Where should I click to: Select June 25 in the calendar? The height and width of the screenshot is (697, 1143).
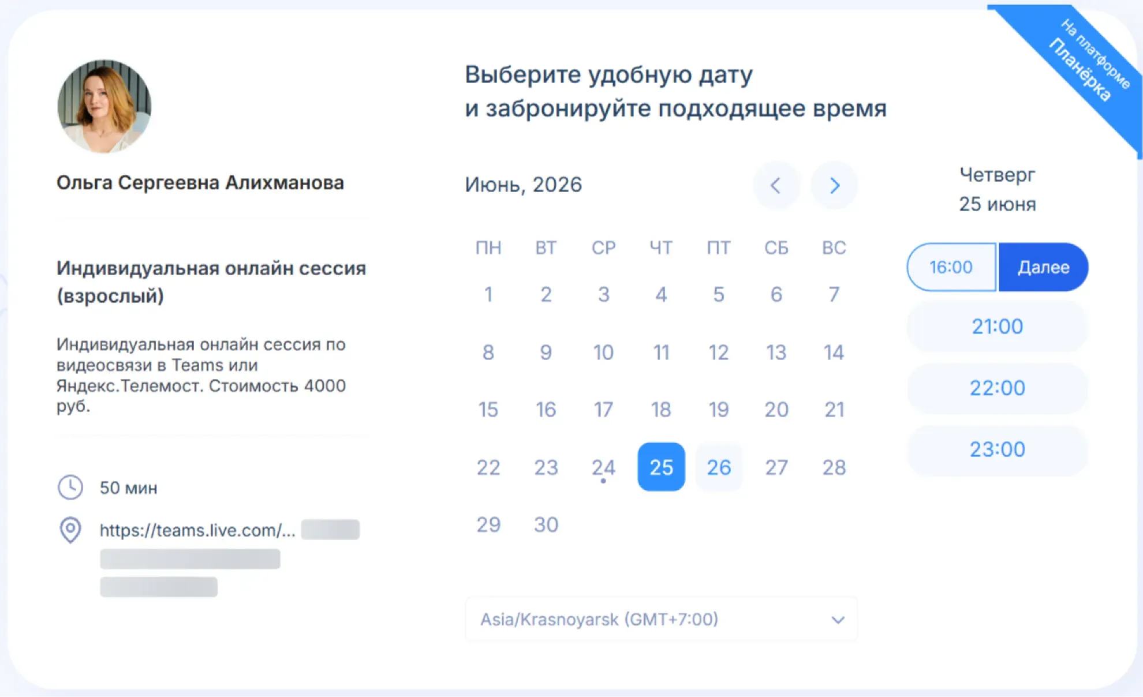(x=662, y=467)
